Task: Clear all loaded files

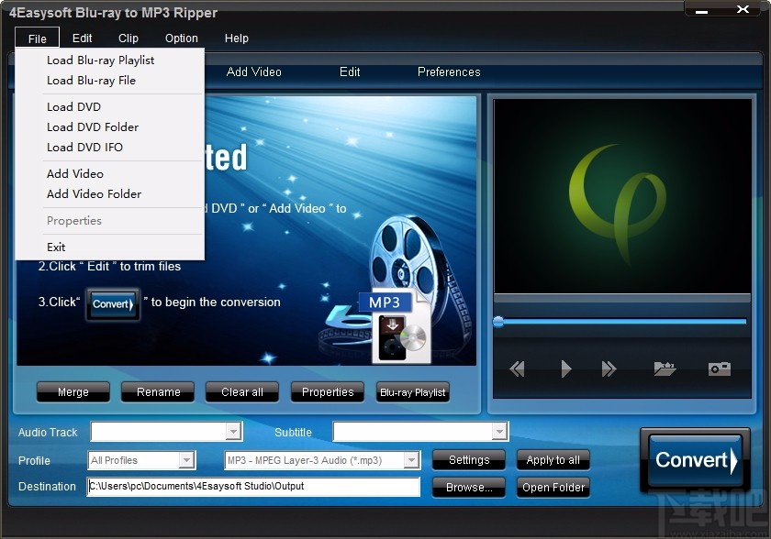Action: [241, 391]
